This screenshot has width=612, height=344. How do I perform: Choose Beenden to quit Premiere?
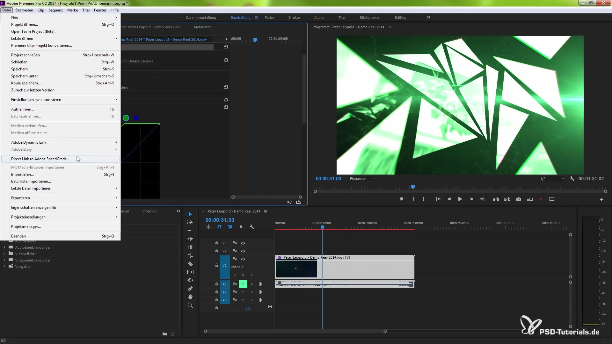tap(61, 236)
